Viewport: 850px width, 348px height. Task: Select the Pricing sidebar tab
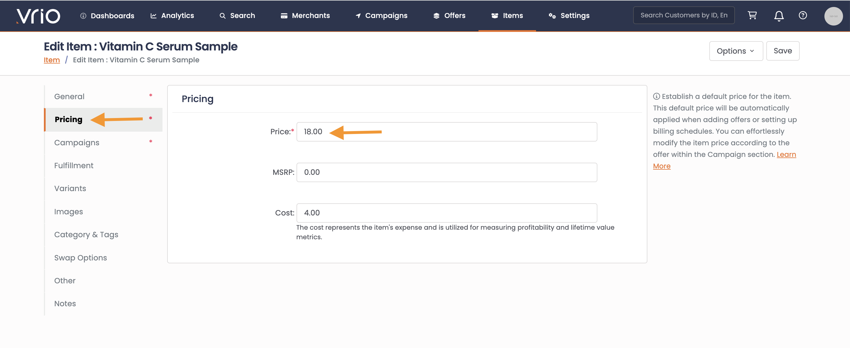(x=103, y=119)
